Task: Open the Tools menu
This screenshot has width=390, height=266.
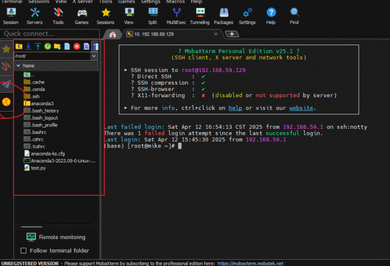Action: (106, 2)
